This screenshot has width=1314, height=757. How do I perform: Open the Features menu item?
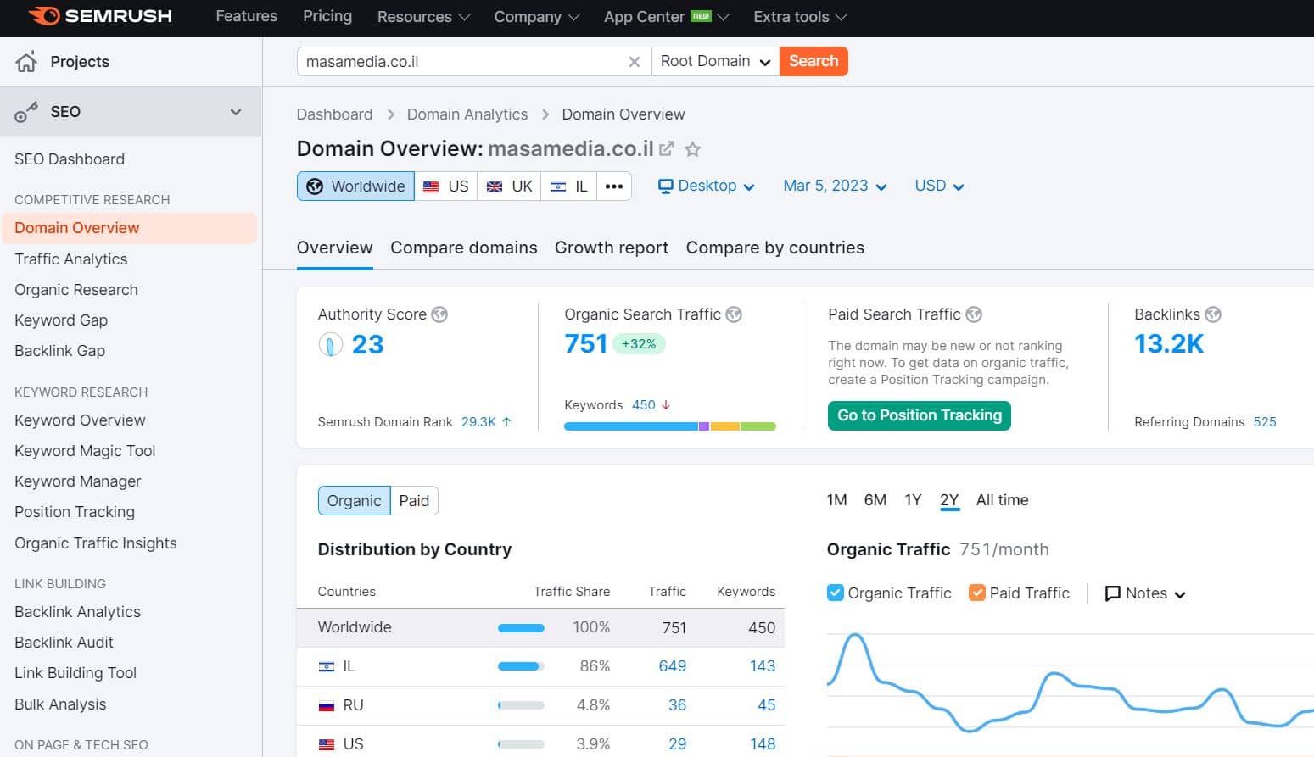246,16
